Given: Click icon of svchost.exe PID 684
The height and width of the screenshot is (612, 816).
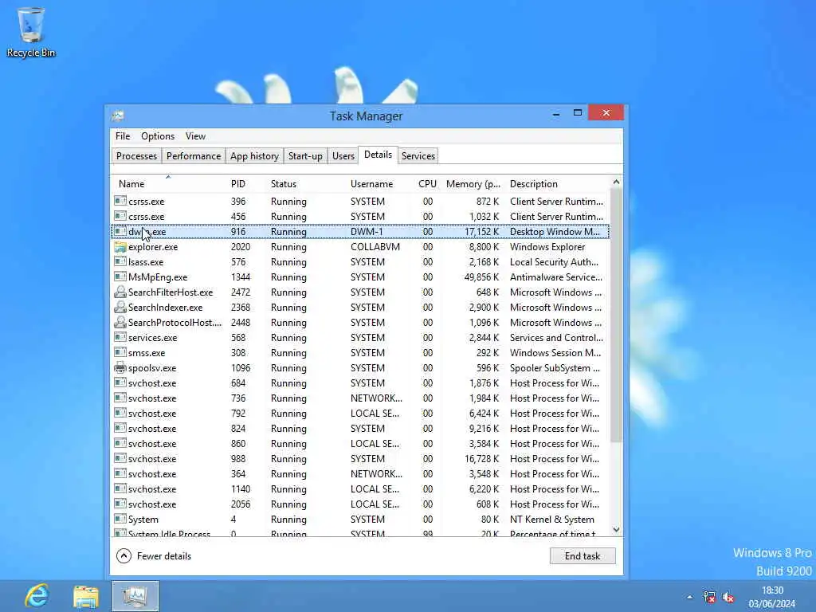Looking at the screenshot, I should [x=120, y=383].
